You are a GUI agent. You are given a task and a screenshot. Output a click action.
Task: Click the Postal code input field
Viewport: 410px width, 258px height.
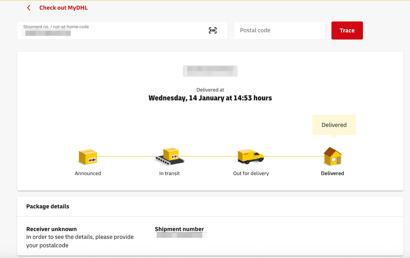[280, 30]
